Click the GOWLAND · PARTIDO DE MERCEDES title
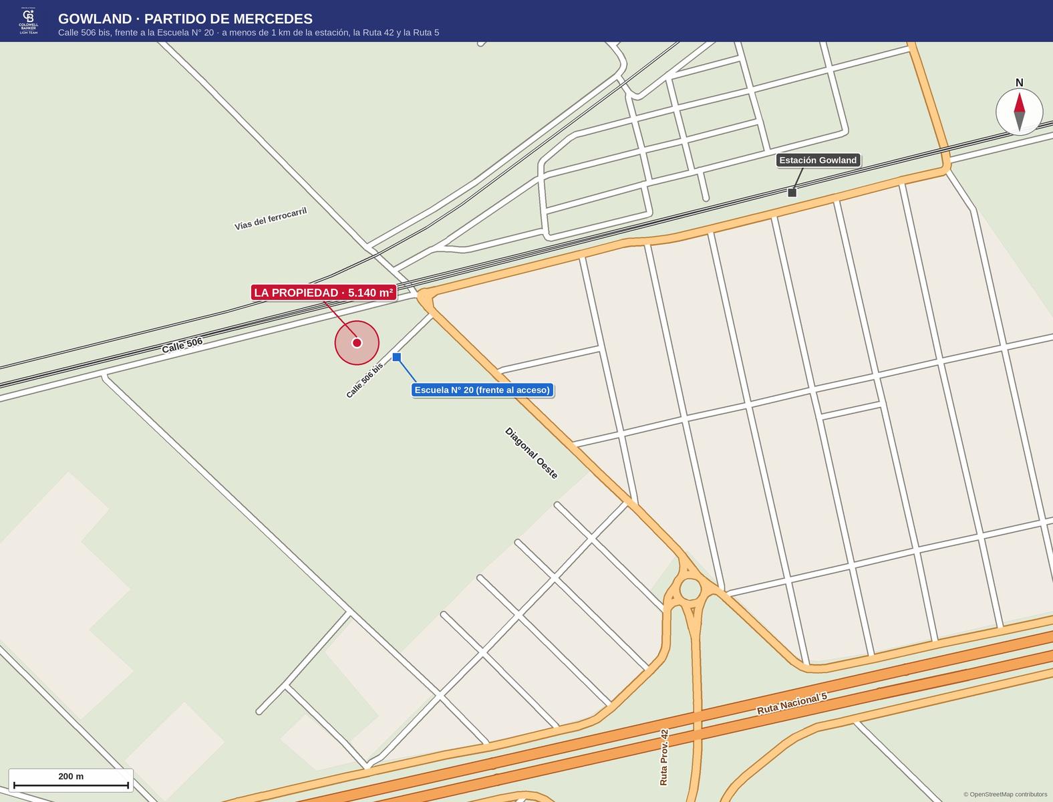 tap(185, 19)
